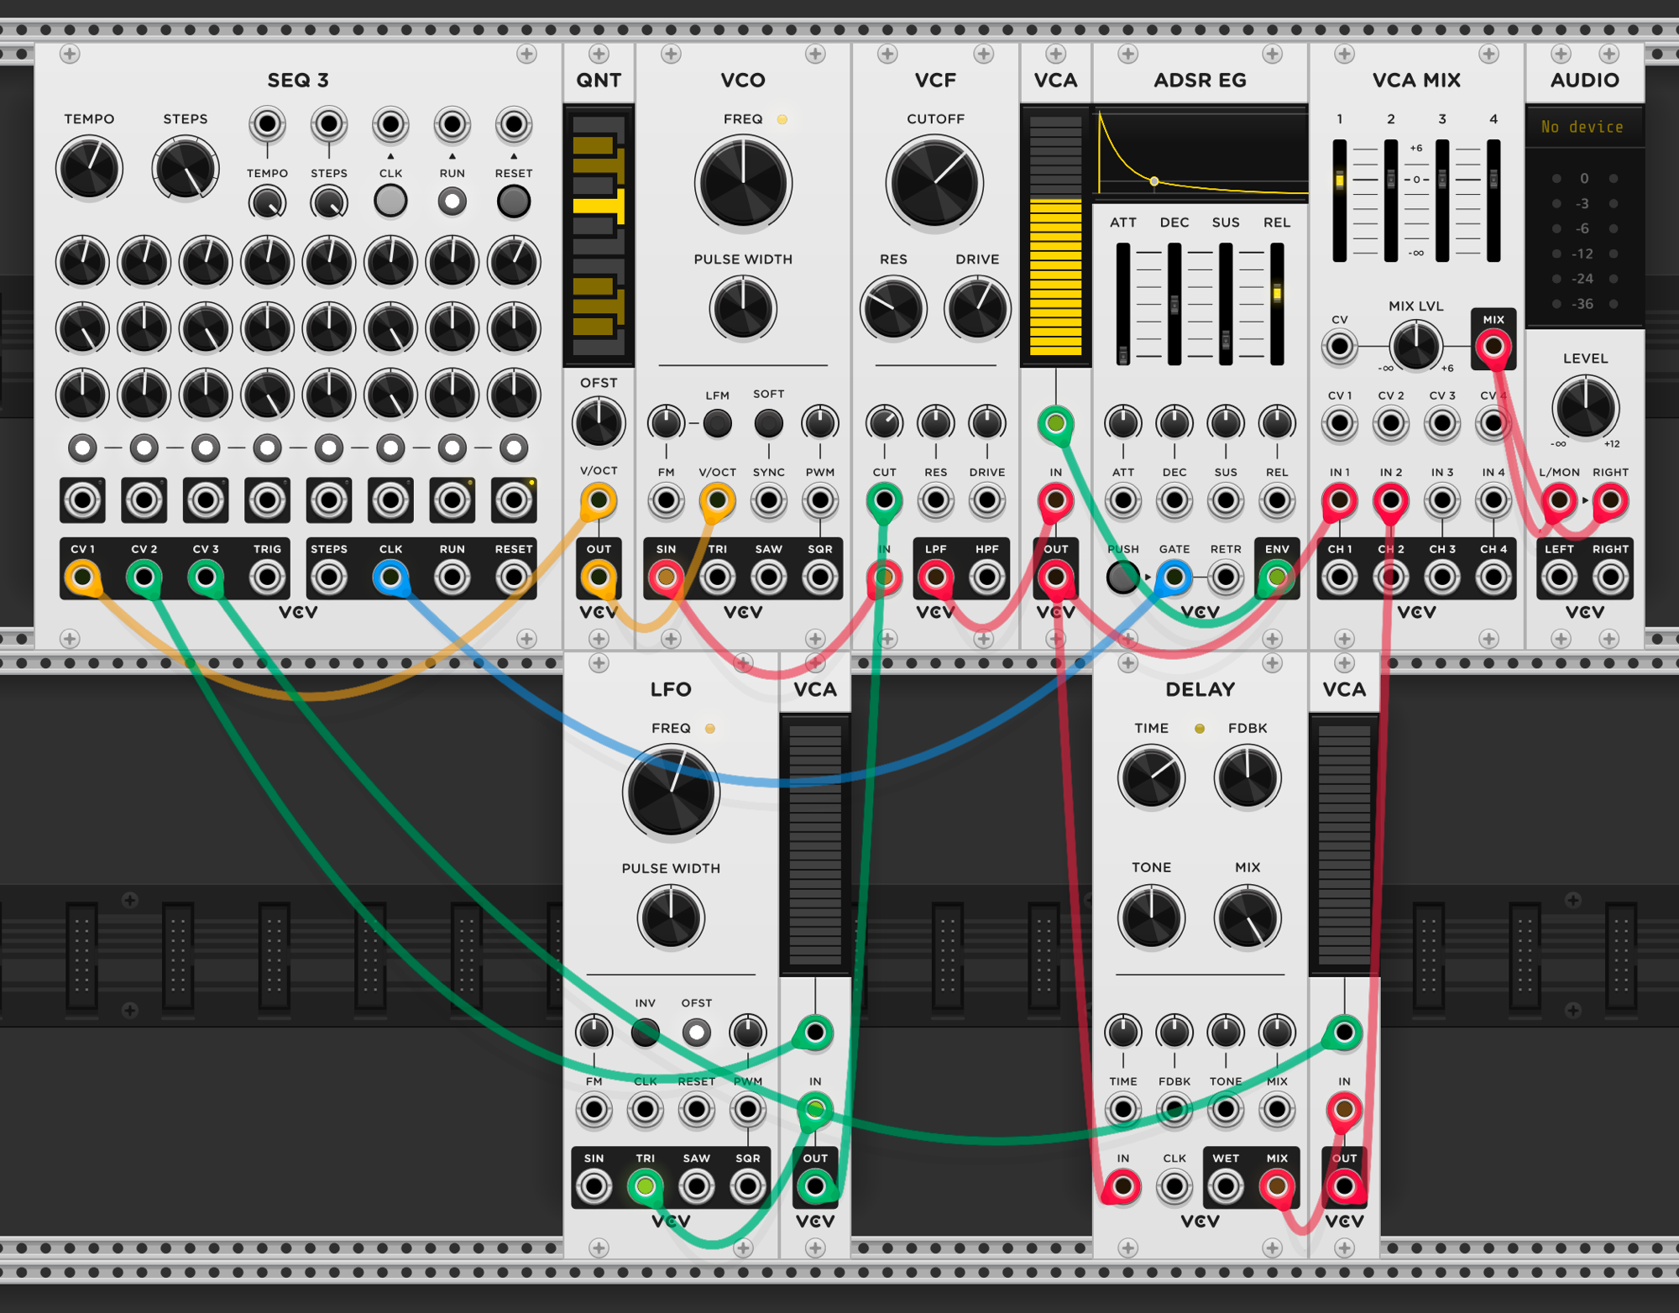Click the VCA MIX MIX LVL knob

click(1416, 346)
